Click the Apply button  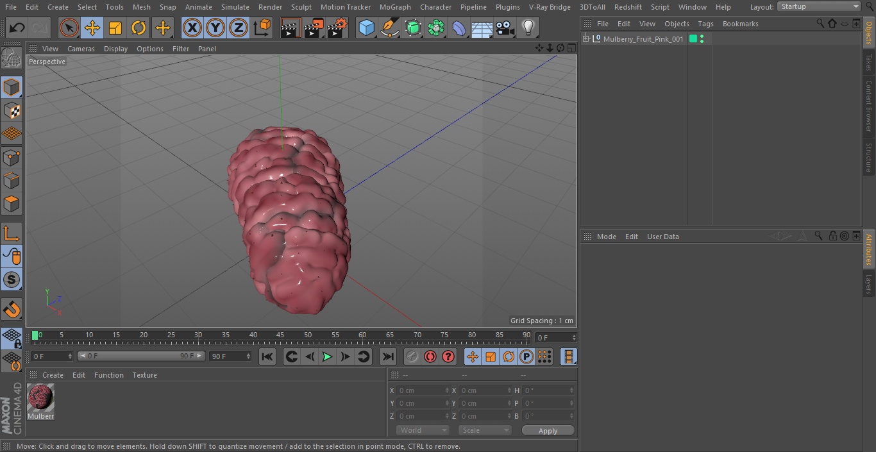(x=548, y=430)
